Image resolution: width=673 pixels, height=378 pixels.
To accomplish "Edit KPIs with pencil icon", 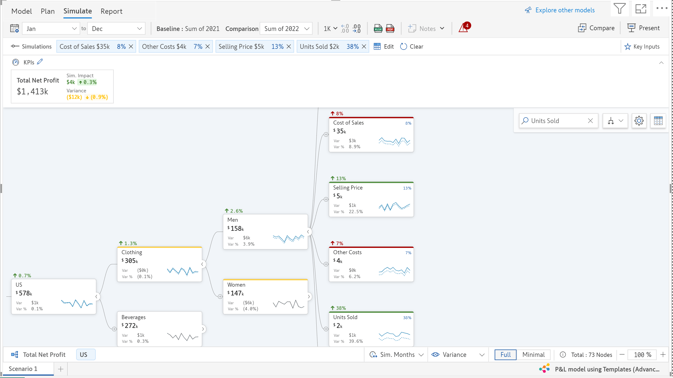I will coord(40,62).
